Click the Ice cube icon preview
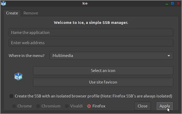The height and width of the screenshot is (114, 182). coord(18,76)
